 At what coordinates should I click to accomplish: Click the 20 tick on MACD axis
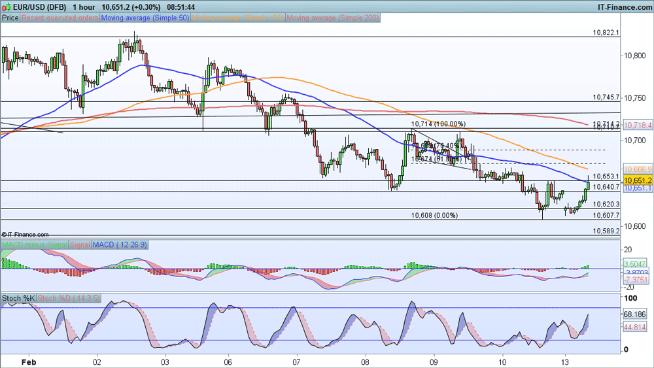tap(628, 250)
